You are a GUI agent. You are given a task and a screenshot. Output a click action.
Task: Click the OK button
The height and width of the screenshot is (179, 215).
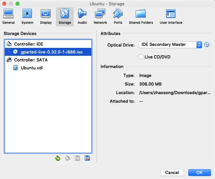tap(199, 172)
